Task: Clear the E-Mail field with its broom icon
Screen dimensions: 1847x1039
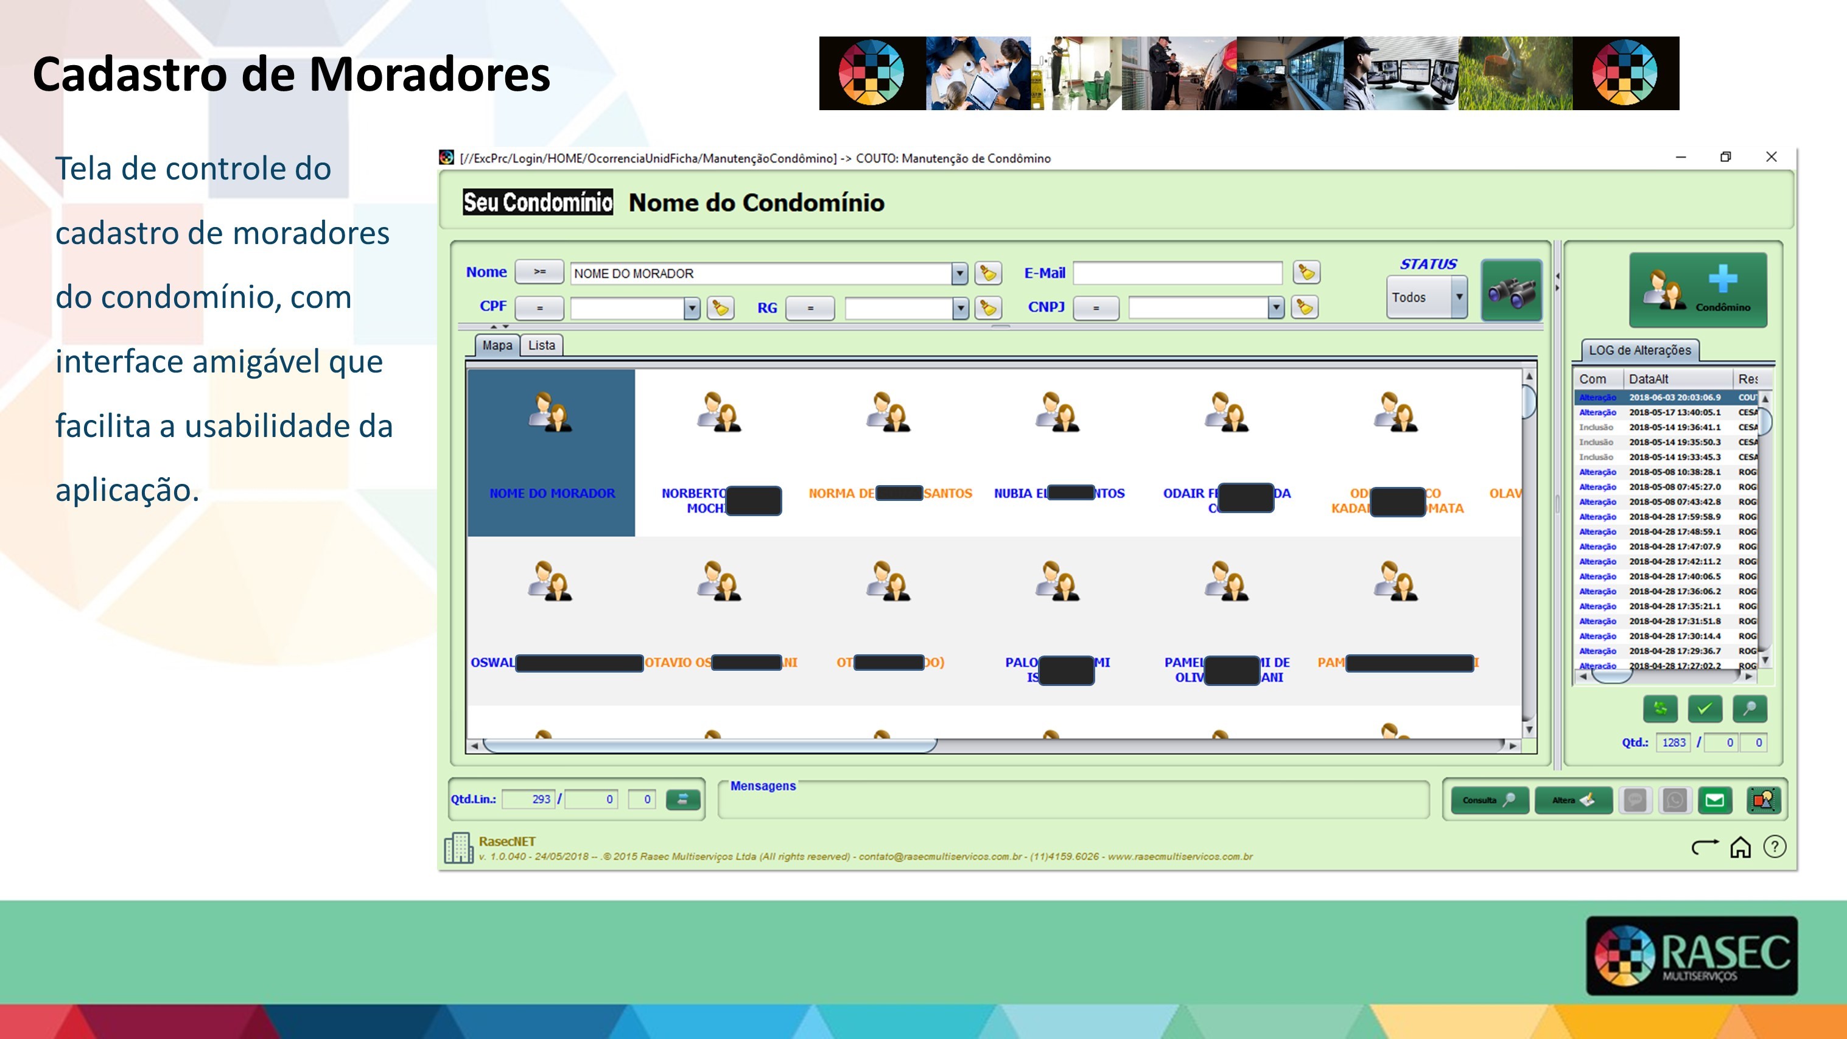Action: tap(1306, 273)
